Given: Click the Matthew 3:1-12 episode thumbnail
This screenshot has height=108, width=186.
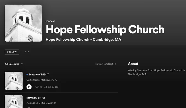Looking at the screenshot, I should [x=14, y=101].
